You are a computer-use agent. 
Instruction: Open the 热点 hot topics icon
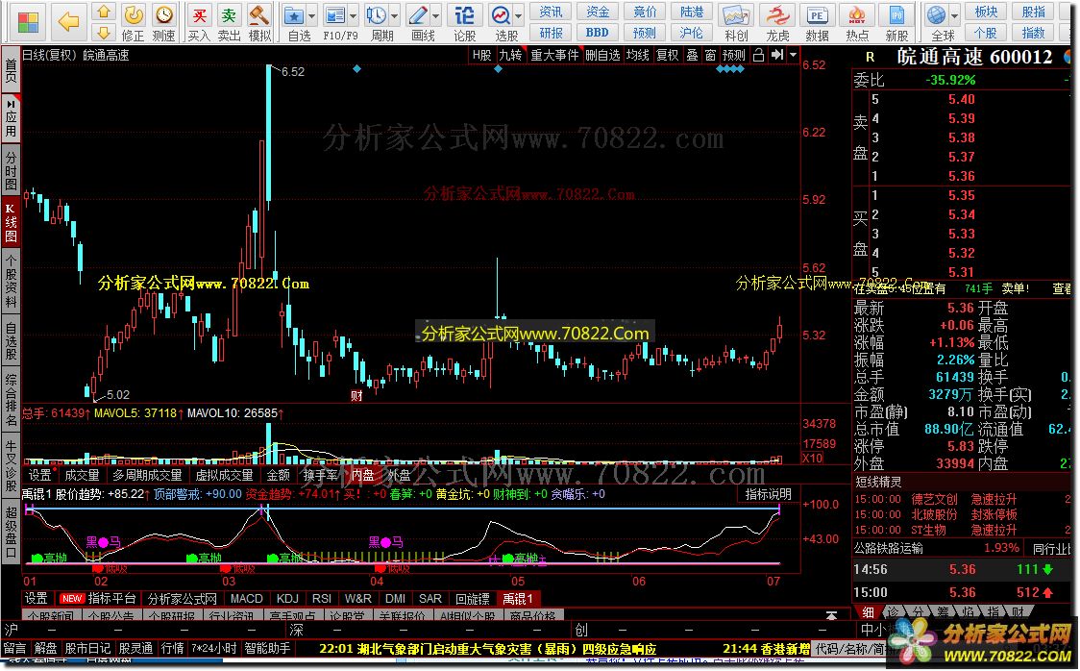[x=857, y=22]
